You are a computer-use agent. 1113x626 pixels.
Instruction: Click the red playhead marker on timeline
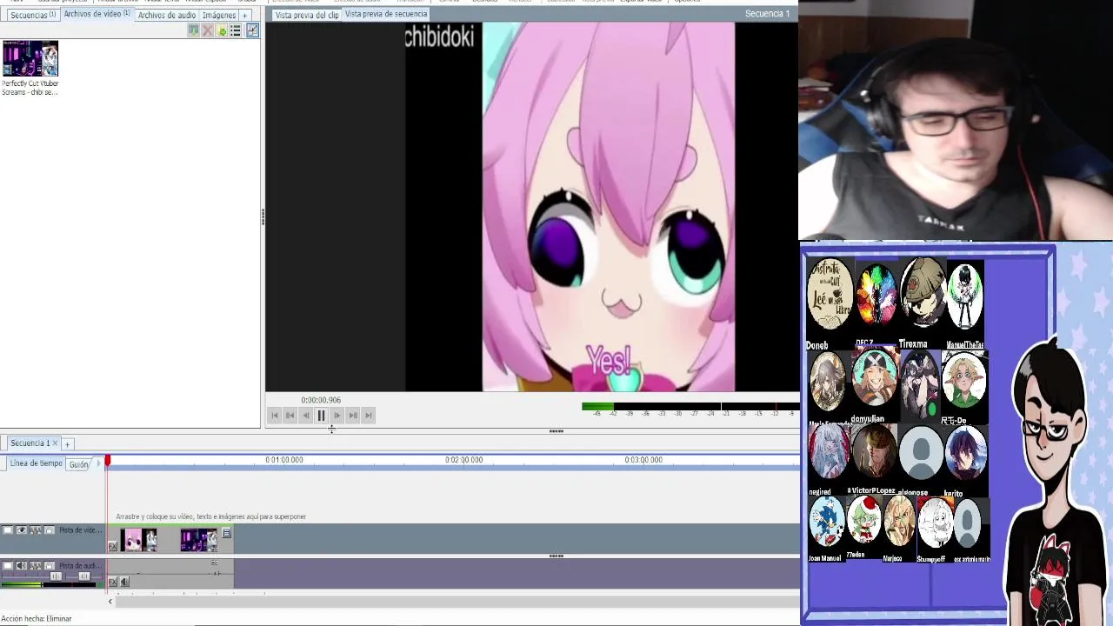tap(108, 460)
